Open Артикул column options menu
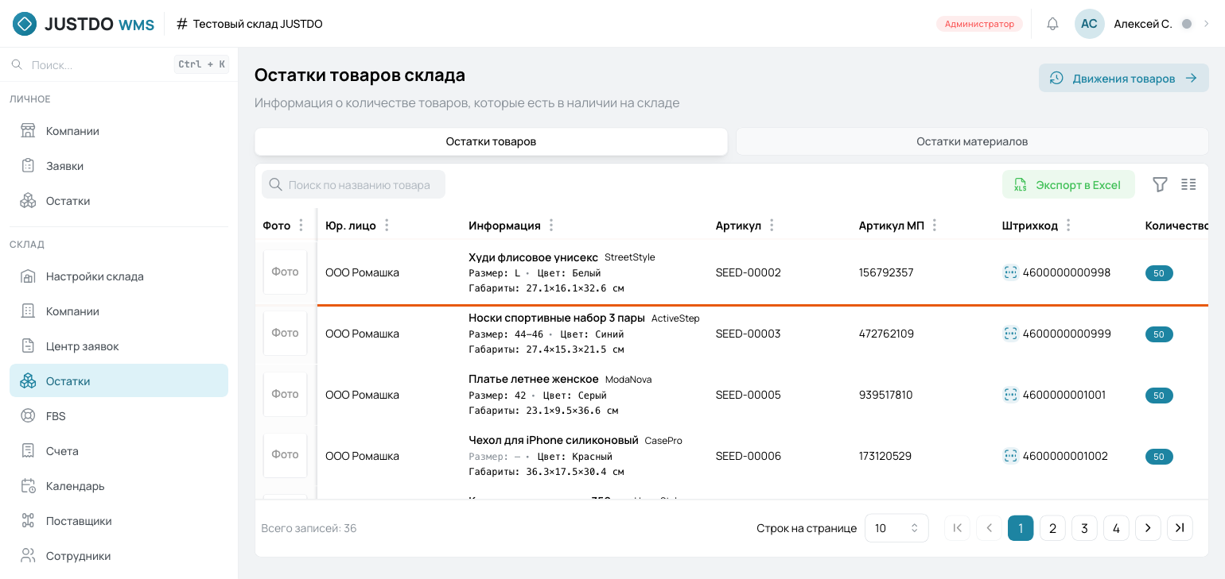Screen dimensions: 1225x579 (772, 226)
